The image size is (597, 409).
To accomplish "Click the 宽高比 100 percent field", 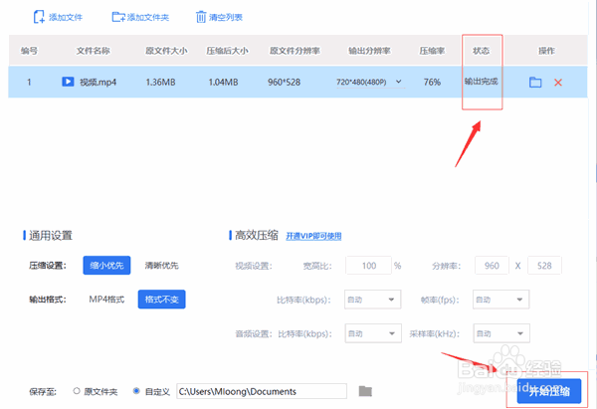I will pyautogui.click(x=368, y=266).
